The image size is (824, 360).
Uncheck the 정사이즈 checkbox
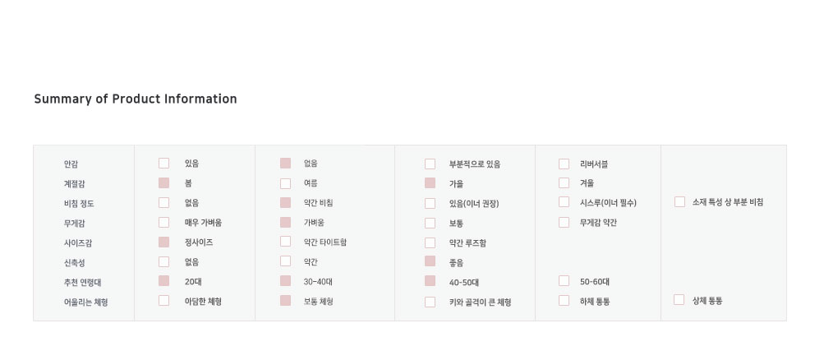coord(164,242)
